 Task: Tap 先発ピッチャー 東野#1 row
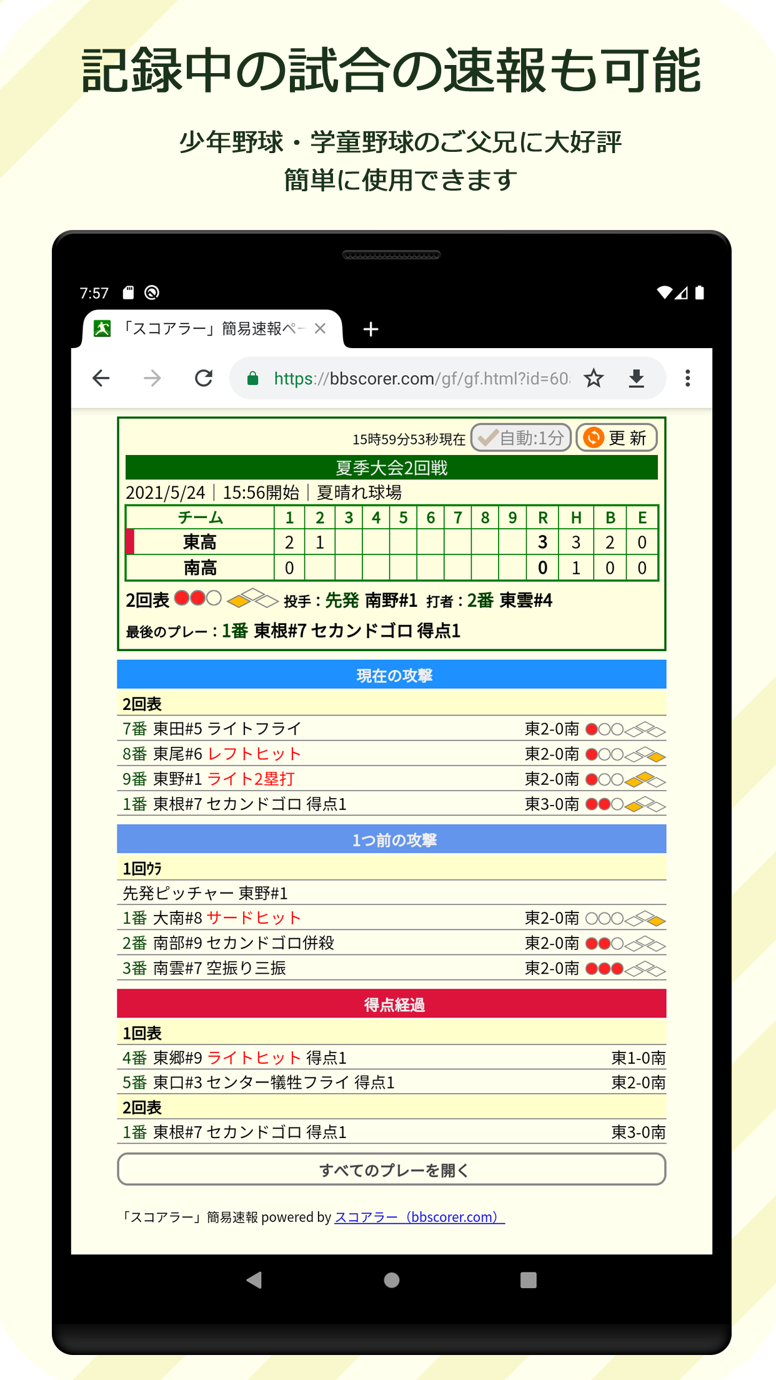(x=392, y=893)
